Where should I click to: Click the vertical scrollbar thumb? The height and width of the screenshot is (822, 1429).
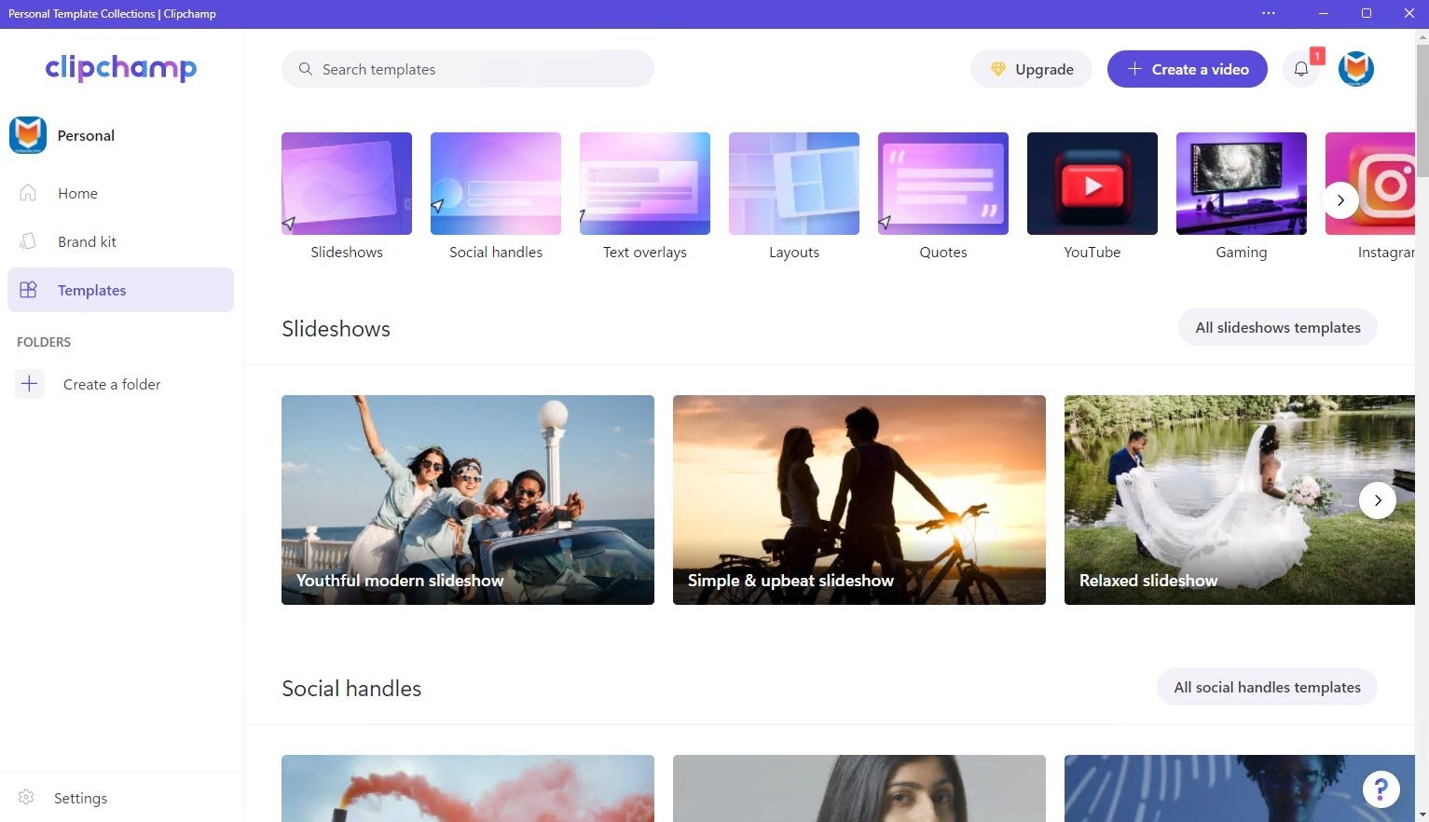[1422, 110]
